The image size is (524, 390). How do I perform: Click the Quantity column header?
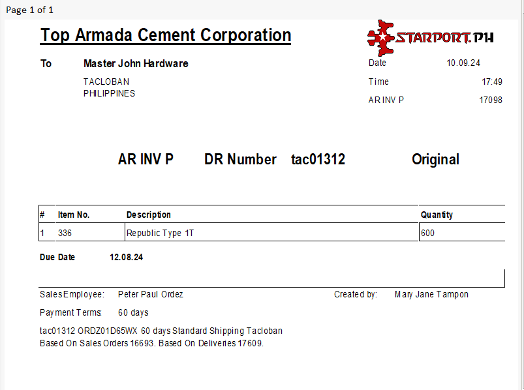point(437,215)
